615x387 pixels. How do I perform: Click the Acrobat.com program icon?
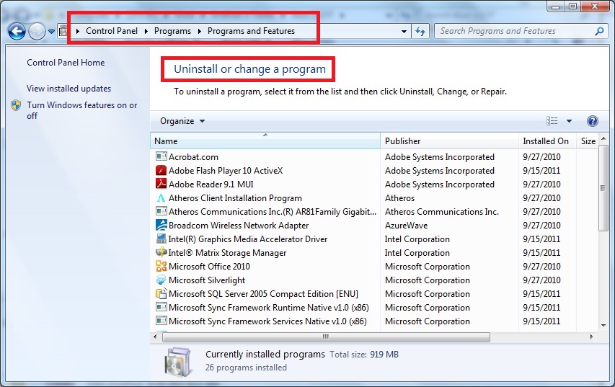pyautogui.click(x=162, y=156)
